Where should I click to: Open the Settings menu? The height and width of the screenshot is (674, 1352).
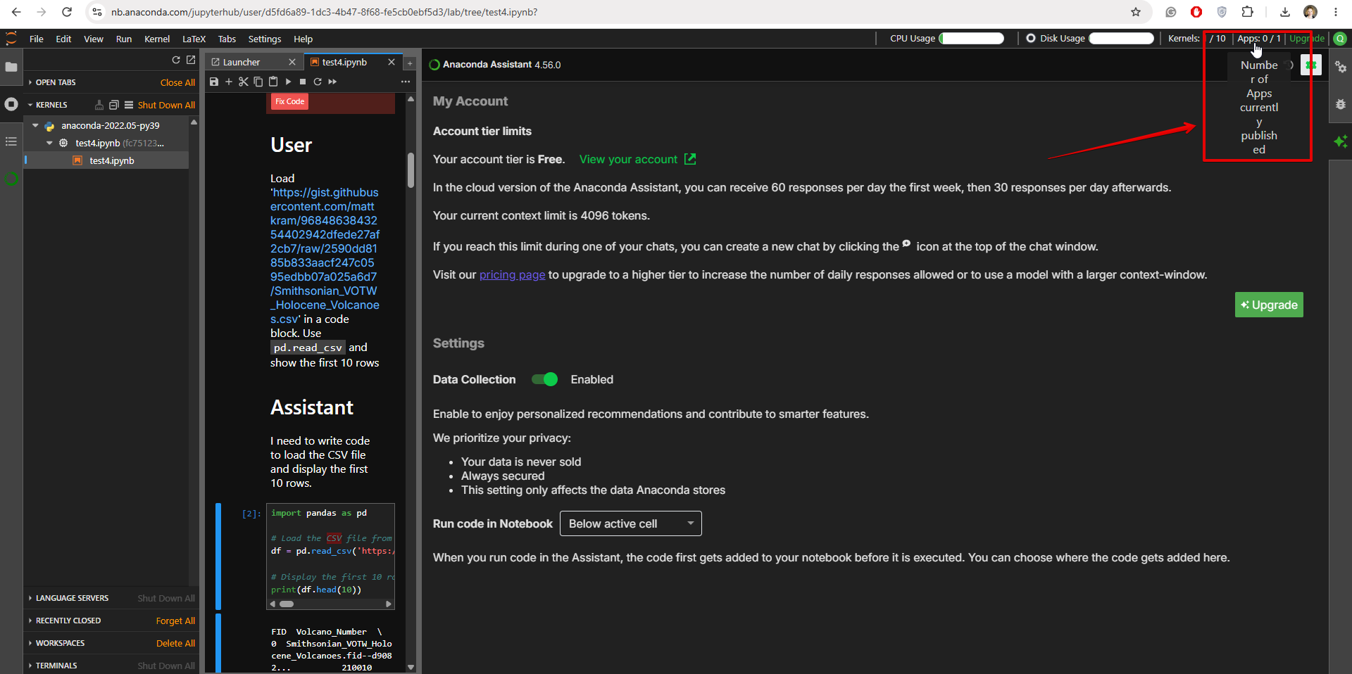coord(265,39)
